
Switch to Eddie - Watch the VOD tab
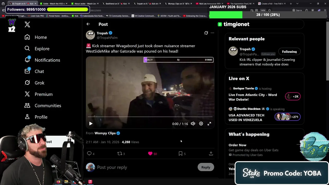[x=53, y=4]
